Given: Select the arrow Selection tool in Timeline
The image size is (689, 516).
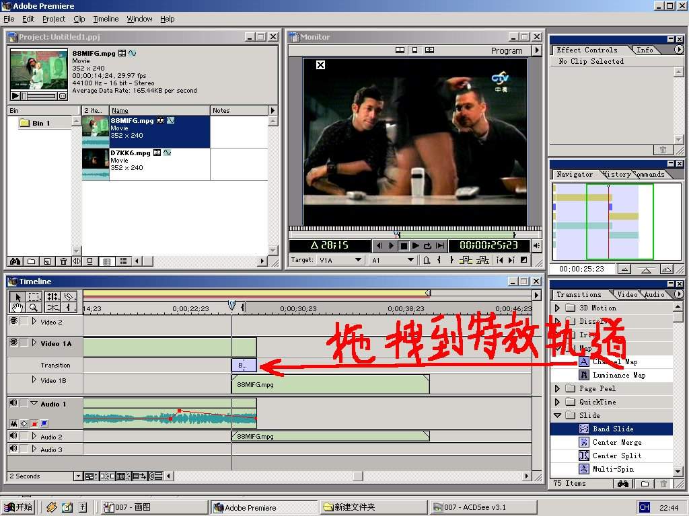Looking at the screenshot, I should pos(18,296).
